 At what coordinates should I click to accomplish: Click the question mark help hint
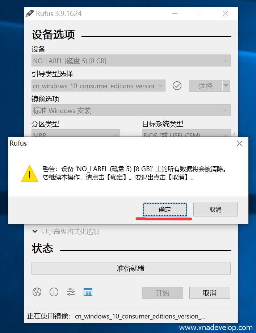[234, 135]
